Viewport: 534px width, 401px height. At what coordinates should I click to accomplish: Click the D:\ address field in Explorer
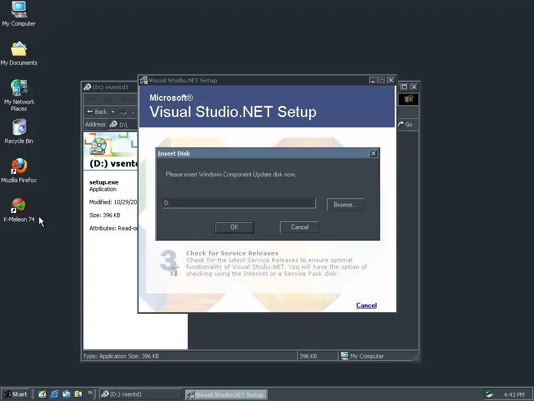[x=123, y=124]
